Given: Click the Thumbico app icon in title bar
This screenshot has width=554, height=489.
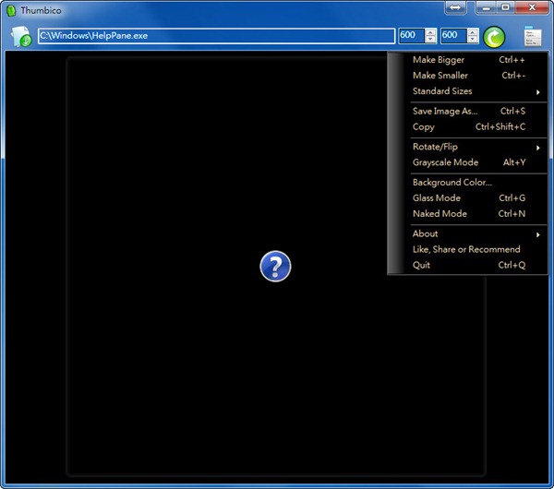Looking at the screenshot, I should 11,9.
